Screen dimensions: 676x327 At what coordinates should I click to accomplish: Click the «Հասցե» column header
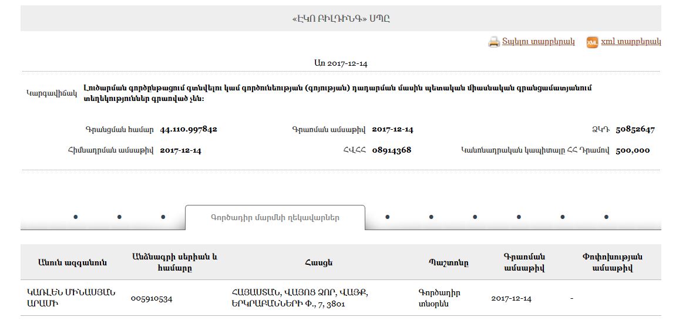pyautogui.click(x=318, y=262)
